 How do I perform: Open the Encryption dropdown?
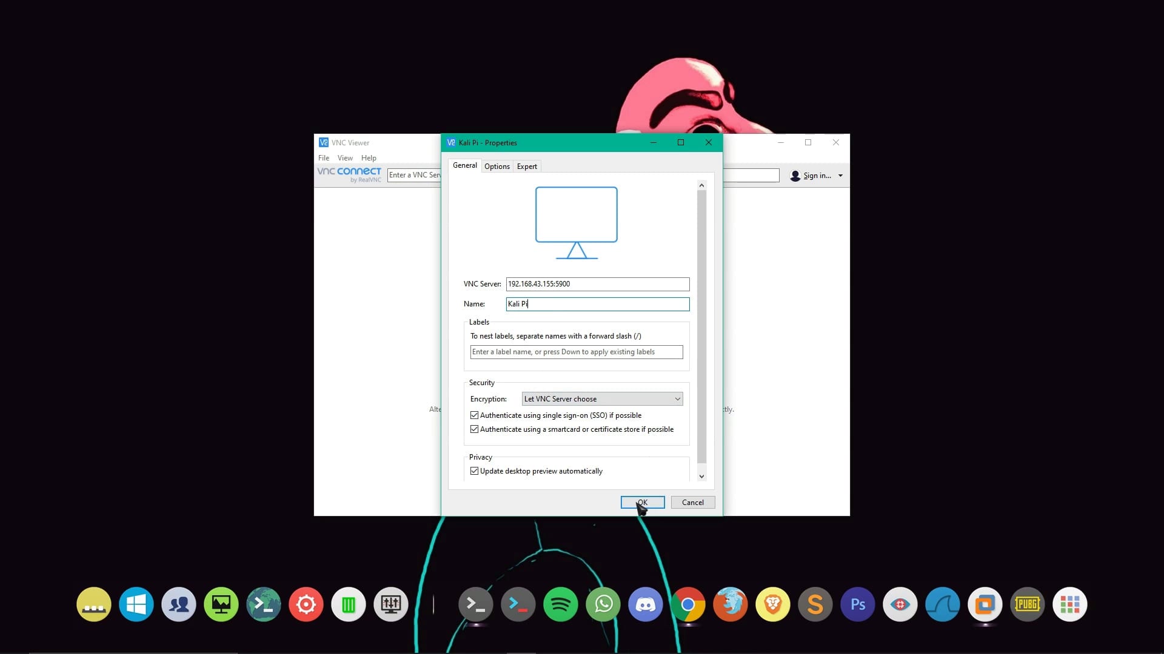pos(602,399)
